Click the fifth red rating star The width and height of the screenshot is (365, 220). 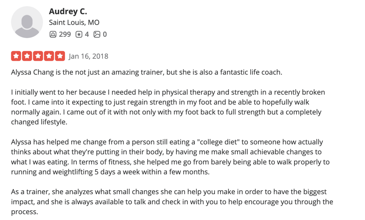click(x=60, y=56)
